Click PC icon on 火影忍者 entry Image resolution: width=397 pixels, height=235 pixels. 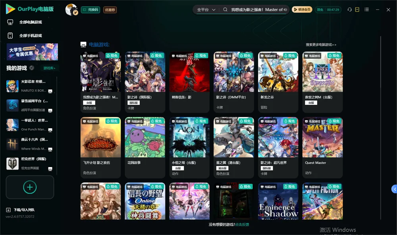pos(50,91)
